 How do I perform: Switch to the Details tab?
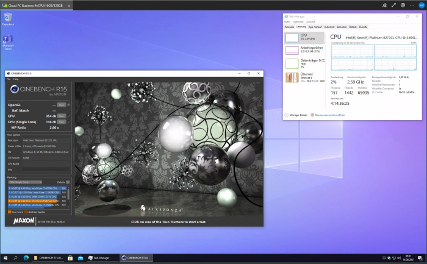click(x=353, y=27)
